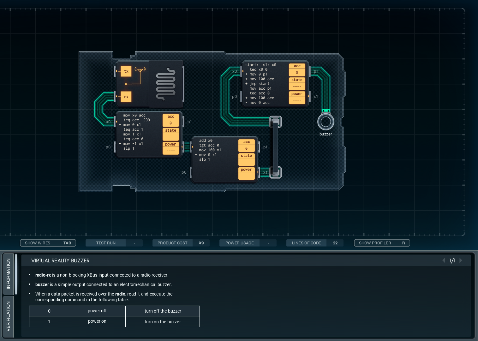Click the 'jmp start' code line
The width and height of the screenshot is (478, 341).
[260, 84]
